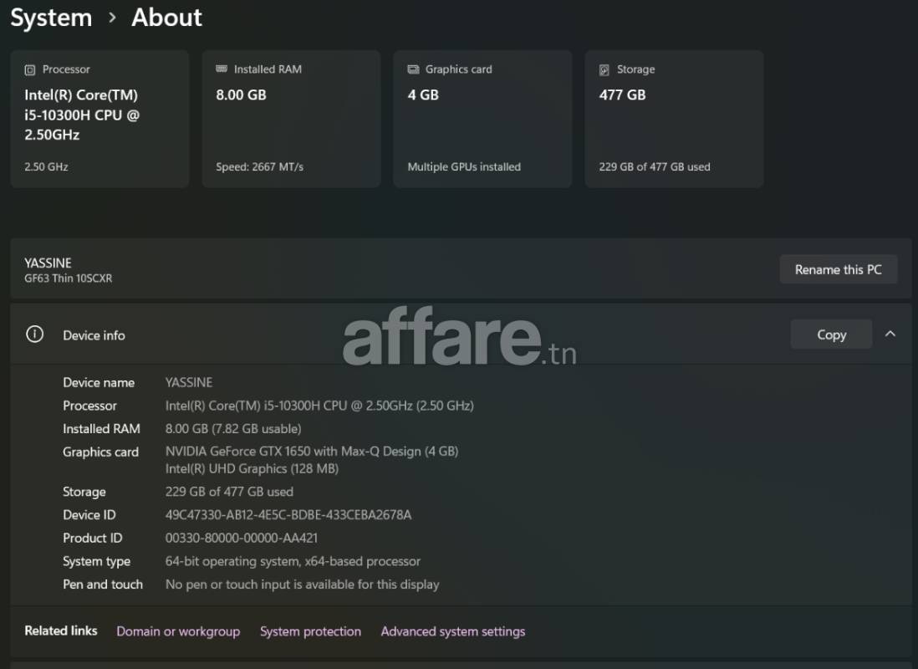Click the 64-bit operating system text
This screenshot has width=918, height=669.
click(x=293, y=561)
